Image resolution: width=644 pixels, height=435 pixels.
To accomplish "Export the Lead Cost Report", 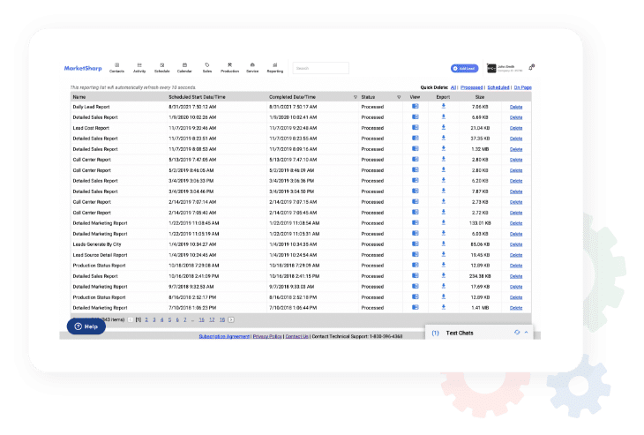I will (443, 127).
